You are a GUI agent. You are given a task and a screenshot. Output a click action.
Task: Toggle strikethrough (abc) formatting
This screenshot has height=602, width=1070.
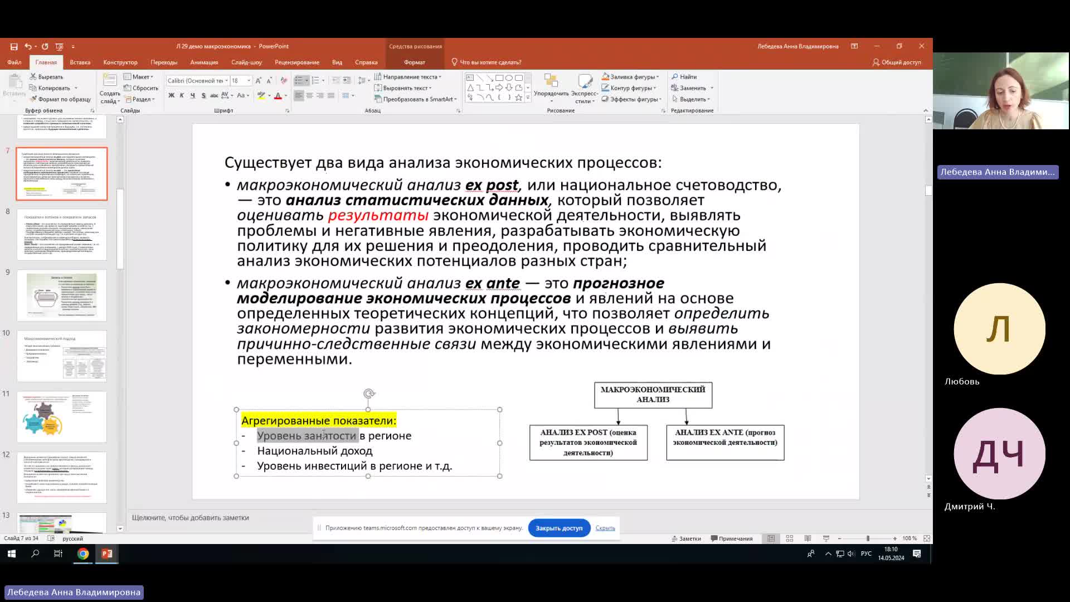click(x=214, y=96)
